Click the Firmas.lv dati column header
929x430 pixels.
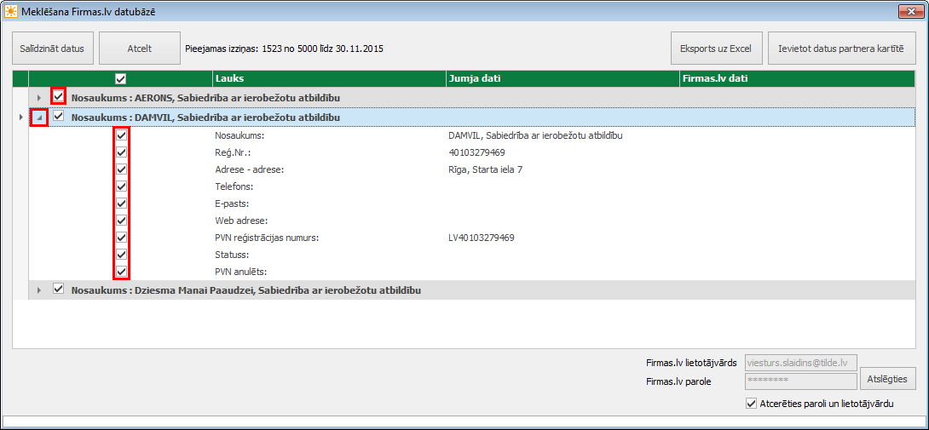pos(798,78)
